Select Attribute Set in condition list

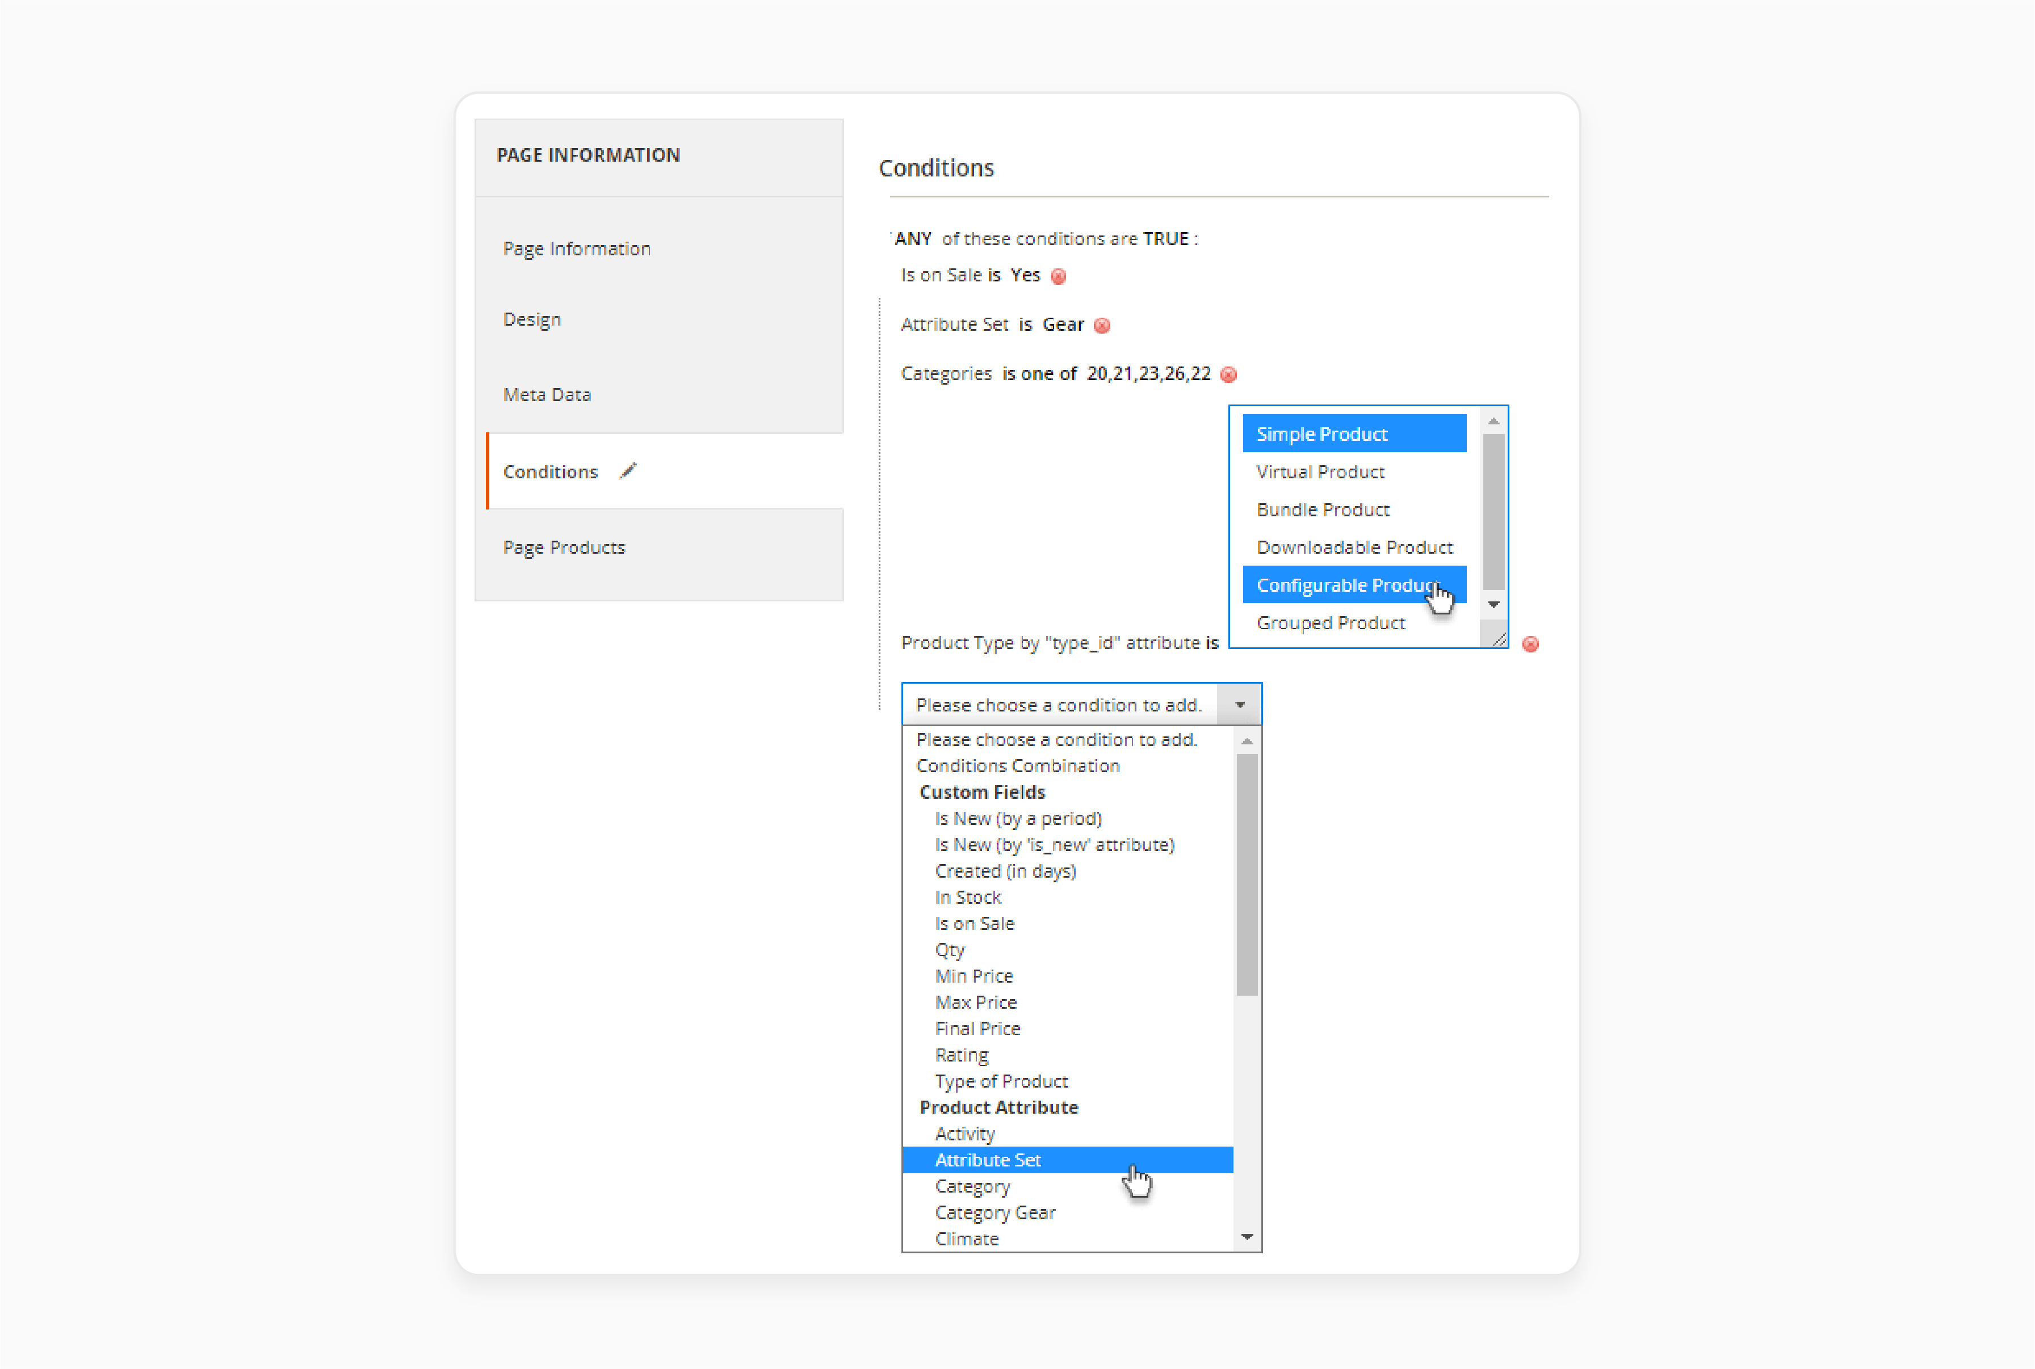[1067, 1160]
